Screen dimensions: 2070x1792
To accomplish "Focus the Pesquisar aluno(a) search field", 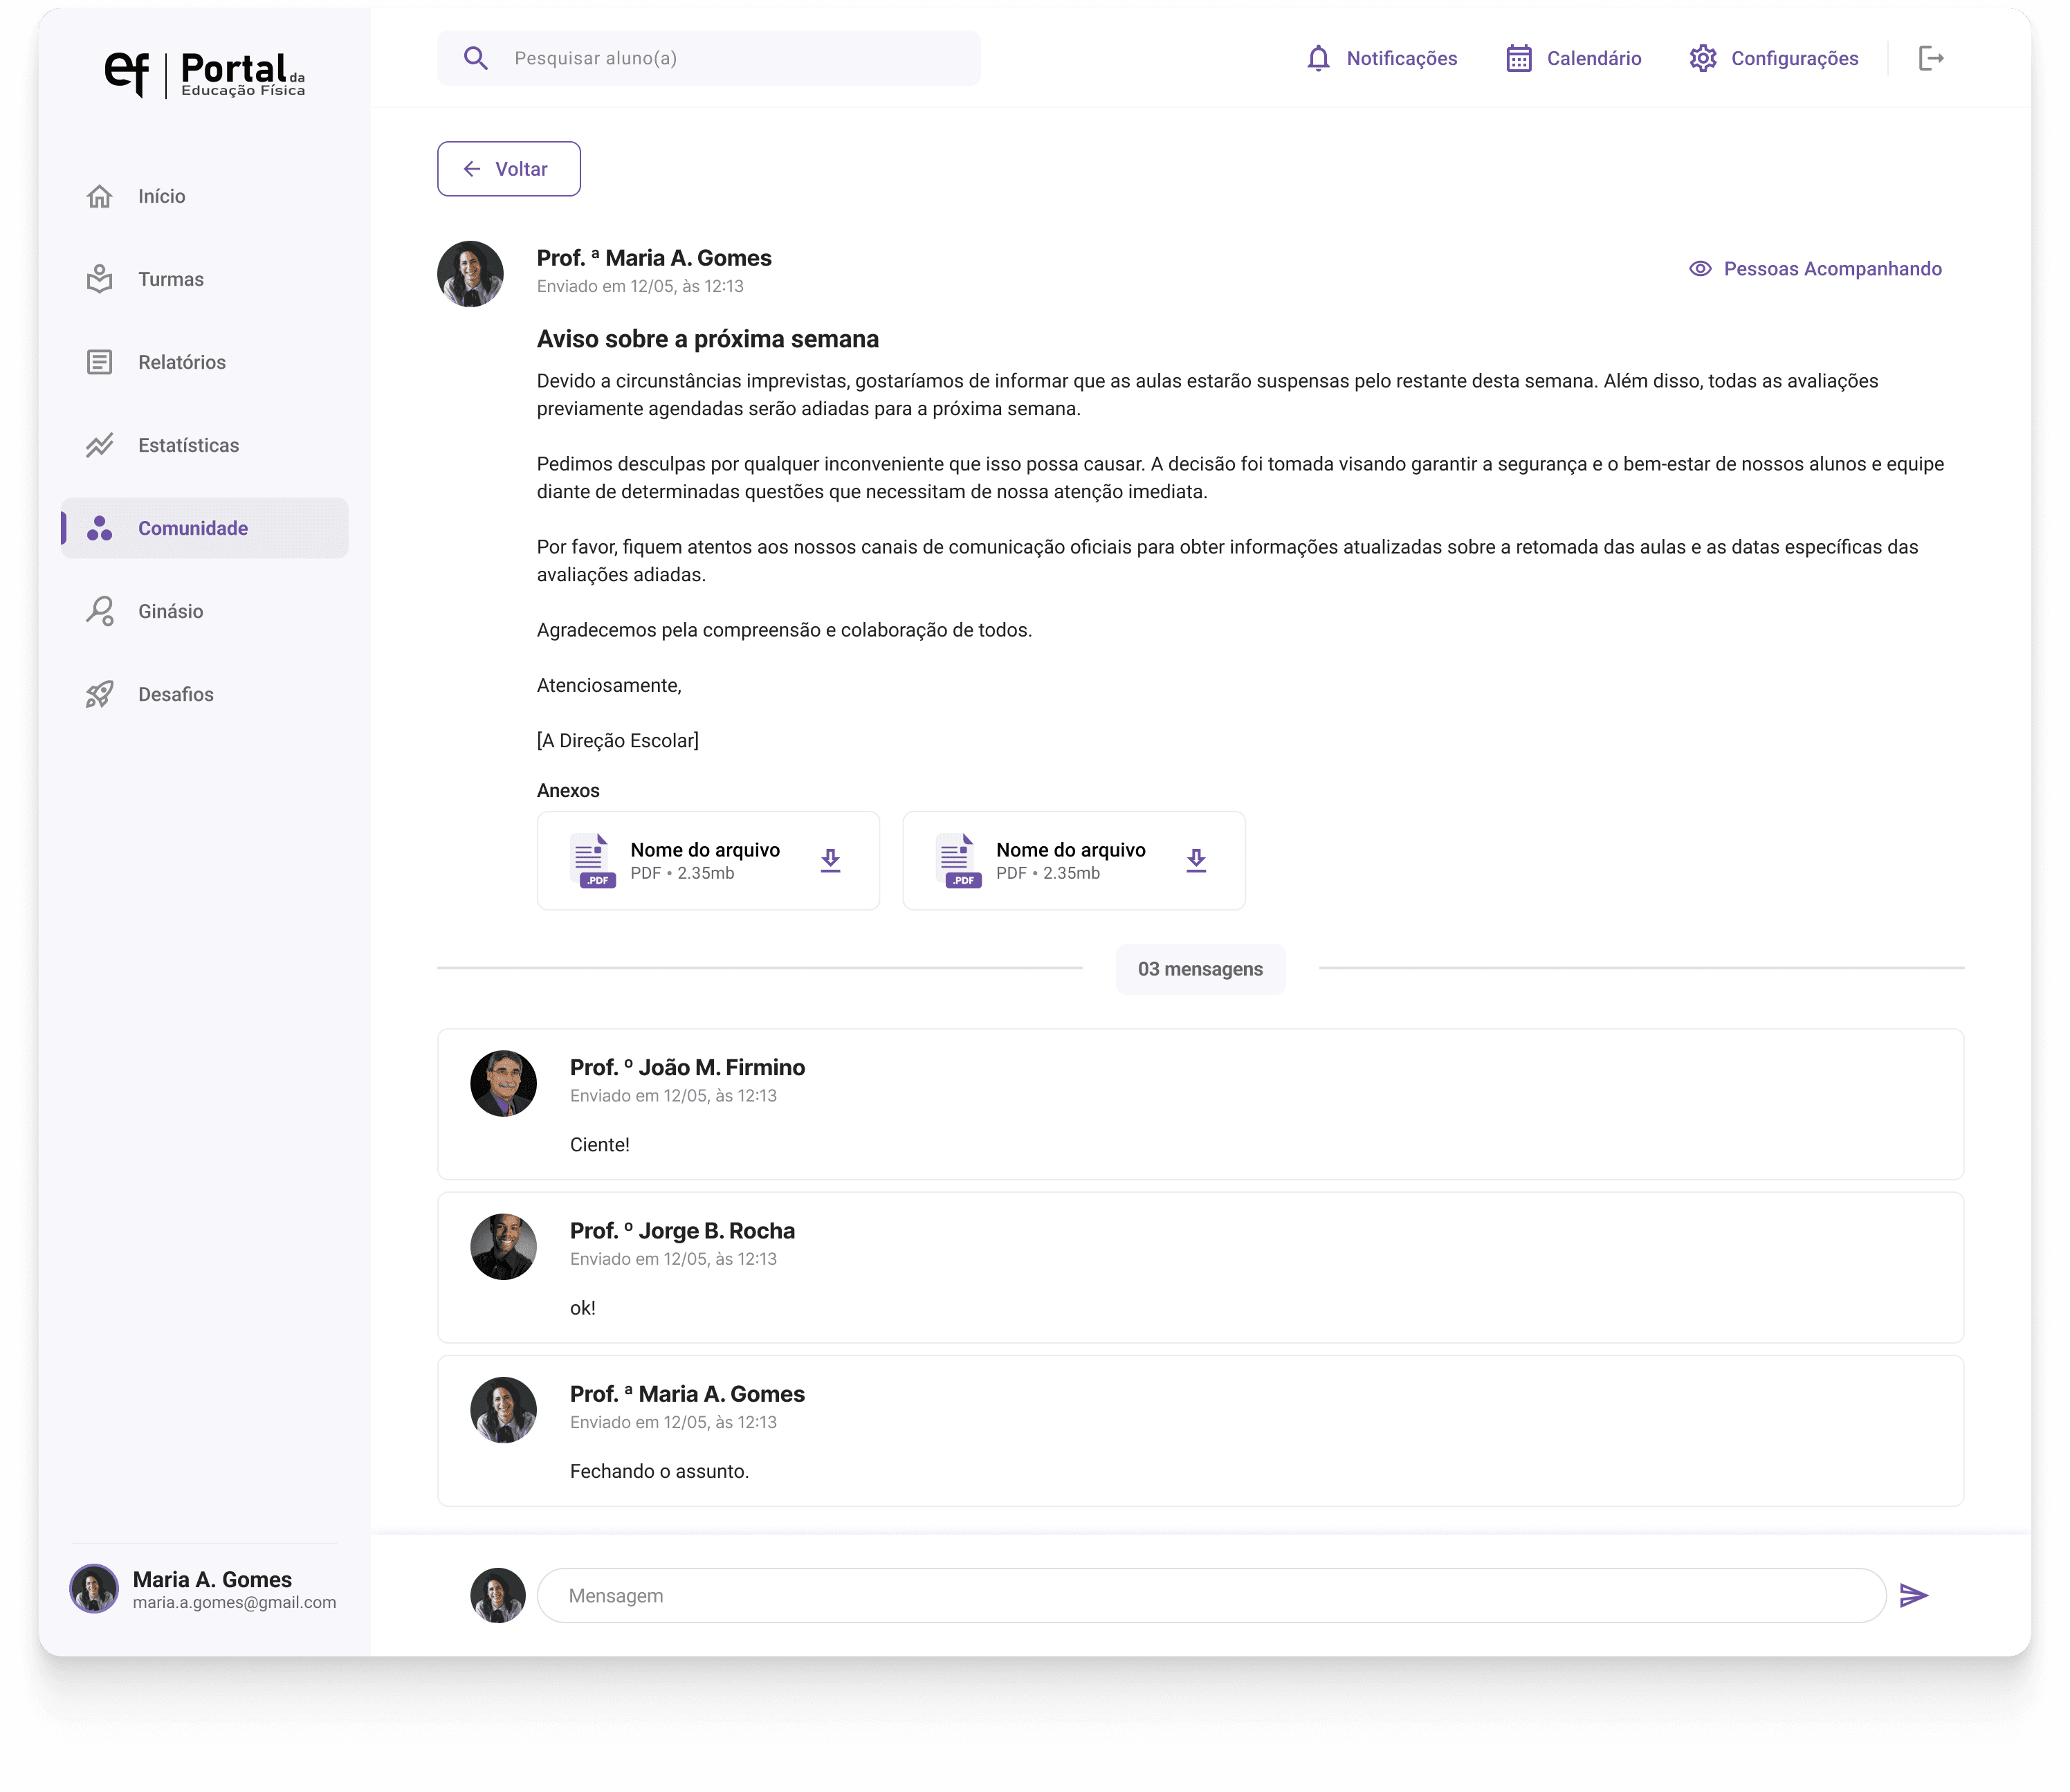I will click(x=709, y=58).
